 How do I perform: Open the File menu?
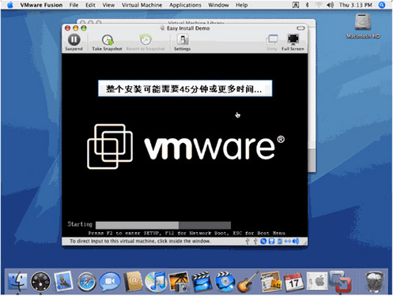coord(74,5)
